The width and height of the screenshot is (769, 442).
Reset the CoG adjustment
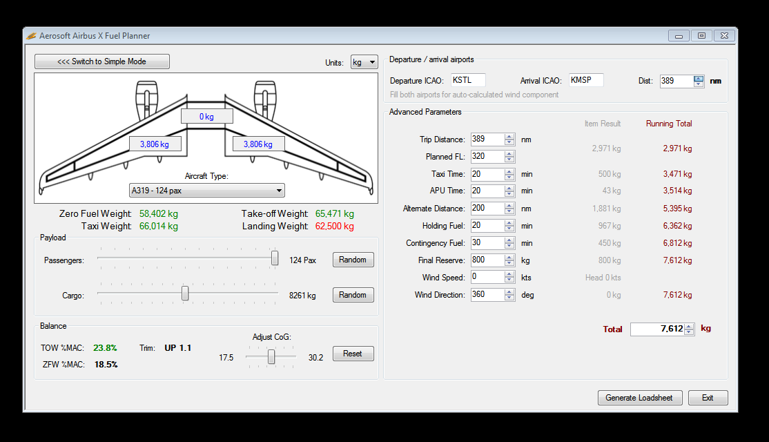click(x=353, y=354)
